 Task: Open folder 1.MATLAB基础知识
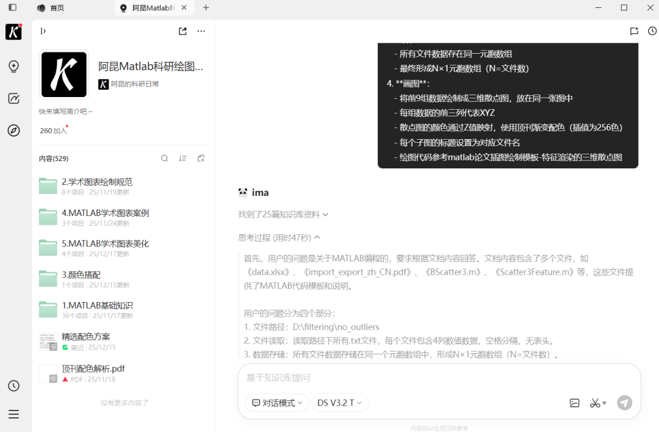click(x=123, y=310)
